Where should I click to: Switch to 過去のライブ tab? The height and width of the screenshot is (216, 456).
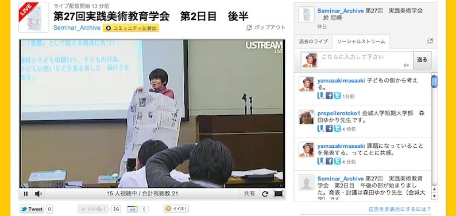pyautogui.click(x=313, y=41)
